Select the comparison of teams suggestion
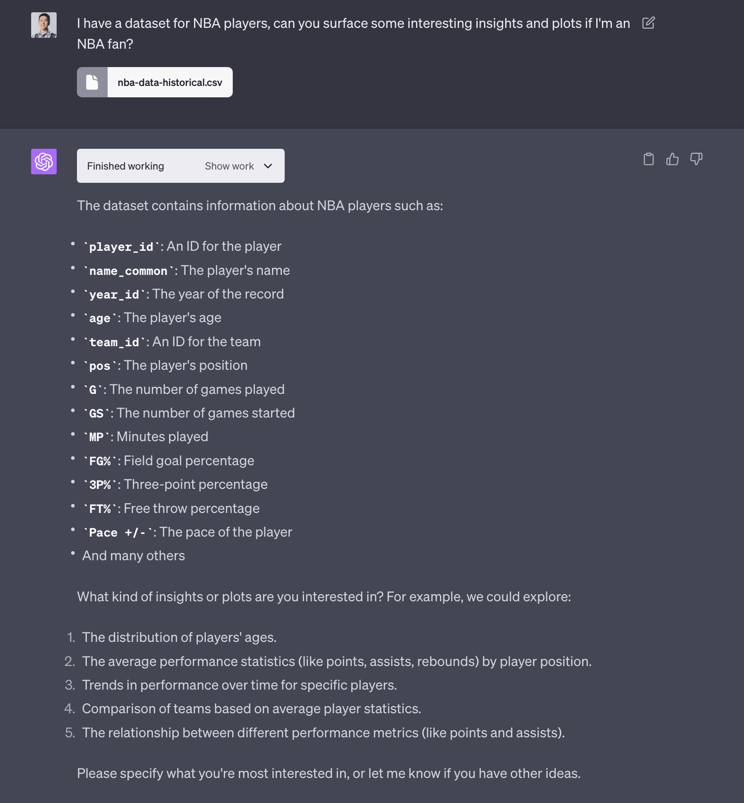Screen dimensions: 744x803 coord(252,709)
